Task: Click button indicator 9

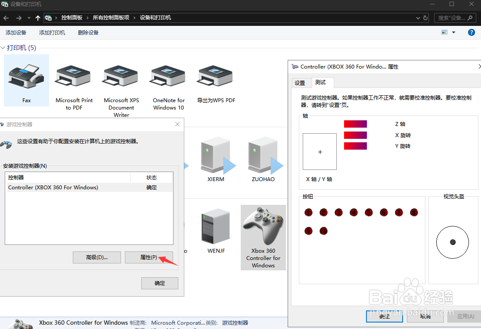Action: click(x=308, y=231)
